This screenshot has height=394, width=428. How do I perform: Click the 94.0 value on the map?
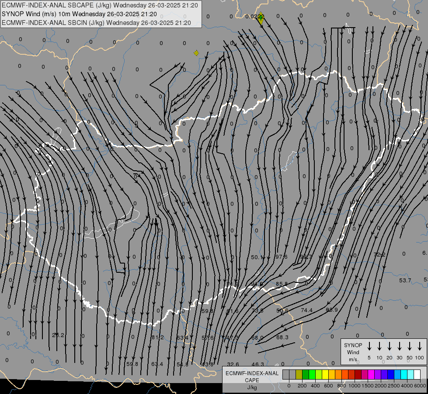click(x=257, y=284)
